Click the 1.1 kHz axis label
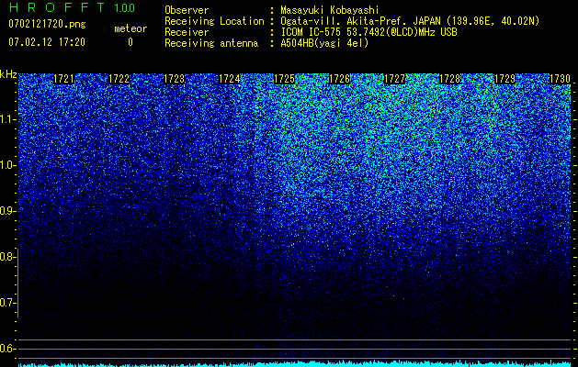The height and width of the screenshot is (367, 578). 8,120
